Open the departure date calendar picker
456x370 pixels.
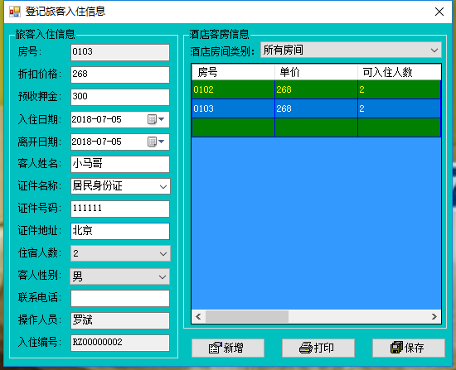point(156,142)
